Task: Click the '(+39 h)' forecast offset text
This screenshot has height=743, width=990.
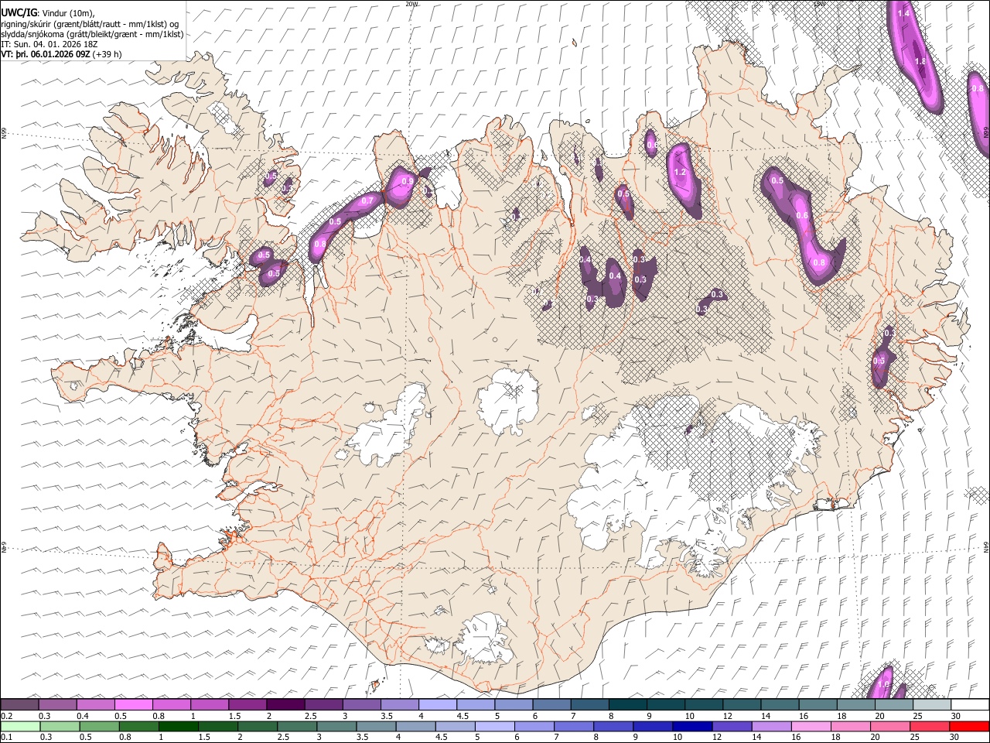Action: [x=106, y=54]
